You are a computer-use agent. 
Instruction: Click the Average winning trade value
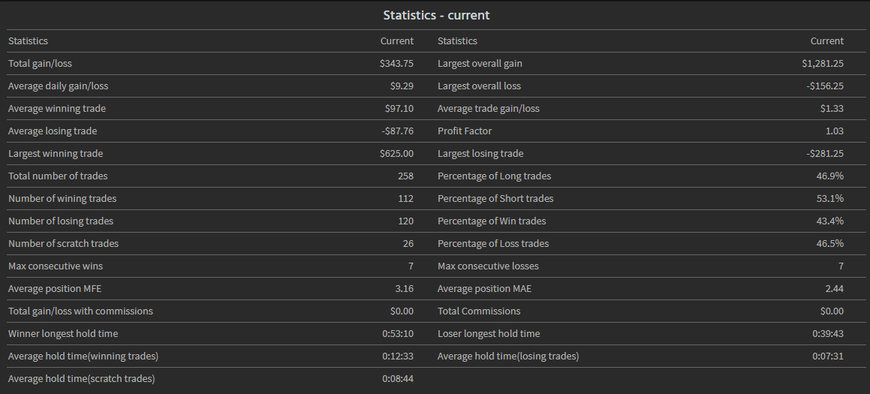tap(399, 109)
